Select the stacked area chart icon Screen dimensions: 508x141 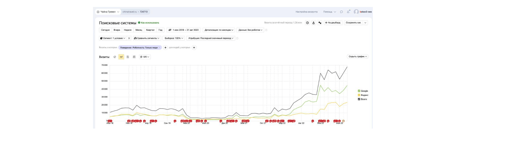(x=128, y=57)
